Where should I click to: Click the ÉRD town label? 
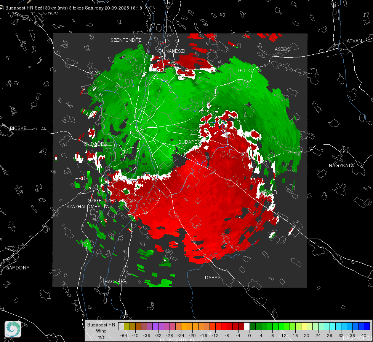[80, 179]
